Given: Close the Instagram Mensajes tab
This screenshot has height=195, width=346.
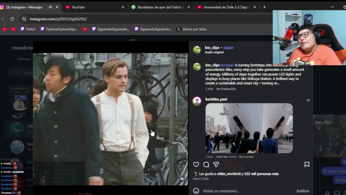Looking at the screenshot, I should click(x=57, y=7).
